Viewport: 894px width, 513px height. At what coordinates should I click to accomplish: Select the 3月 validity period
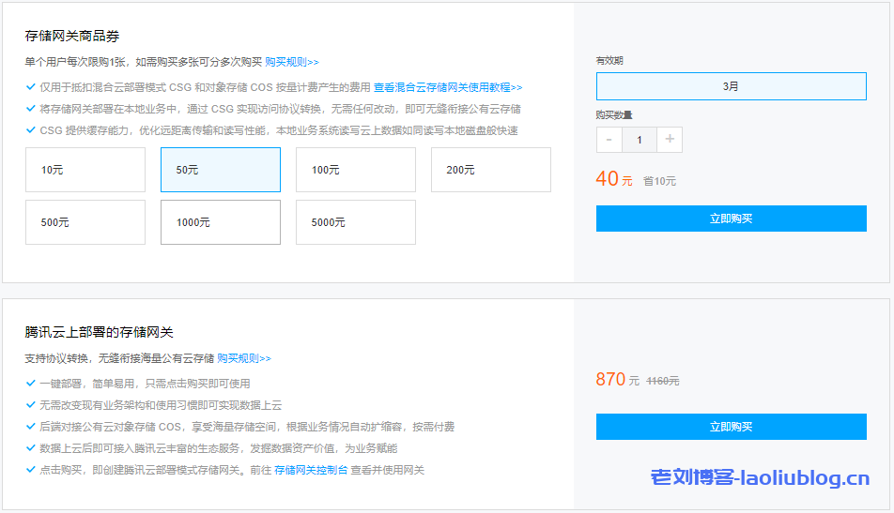[x=731, y=86]
